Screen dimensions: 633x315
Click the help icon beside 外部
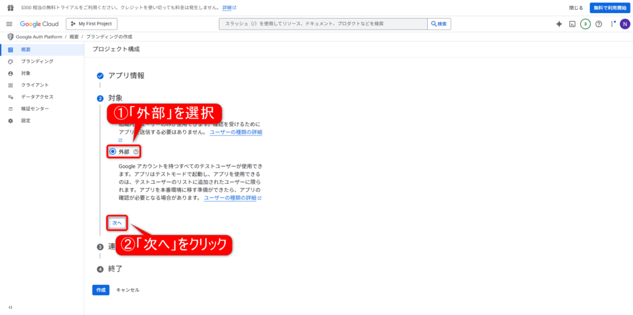(x=136, y=152)
